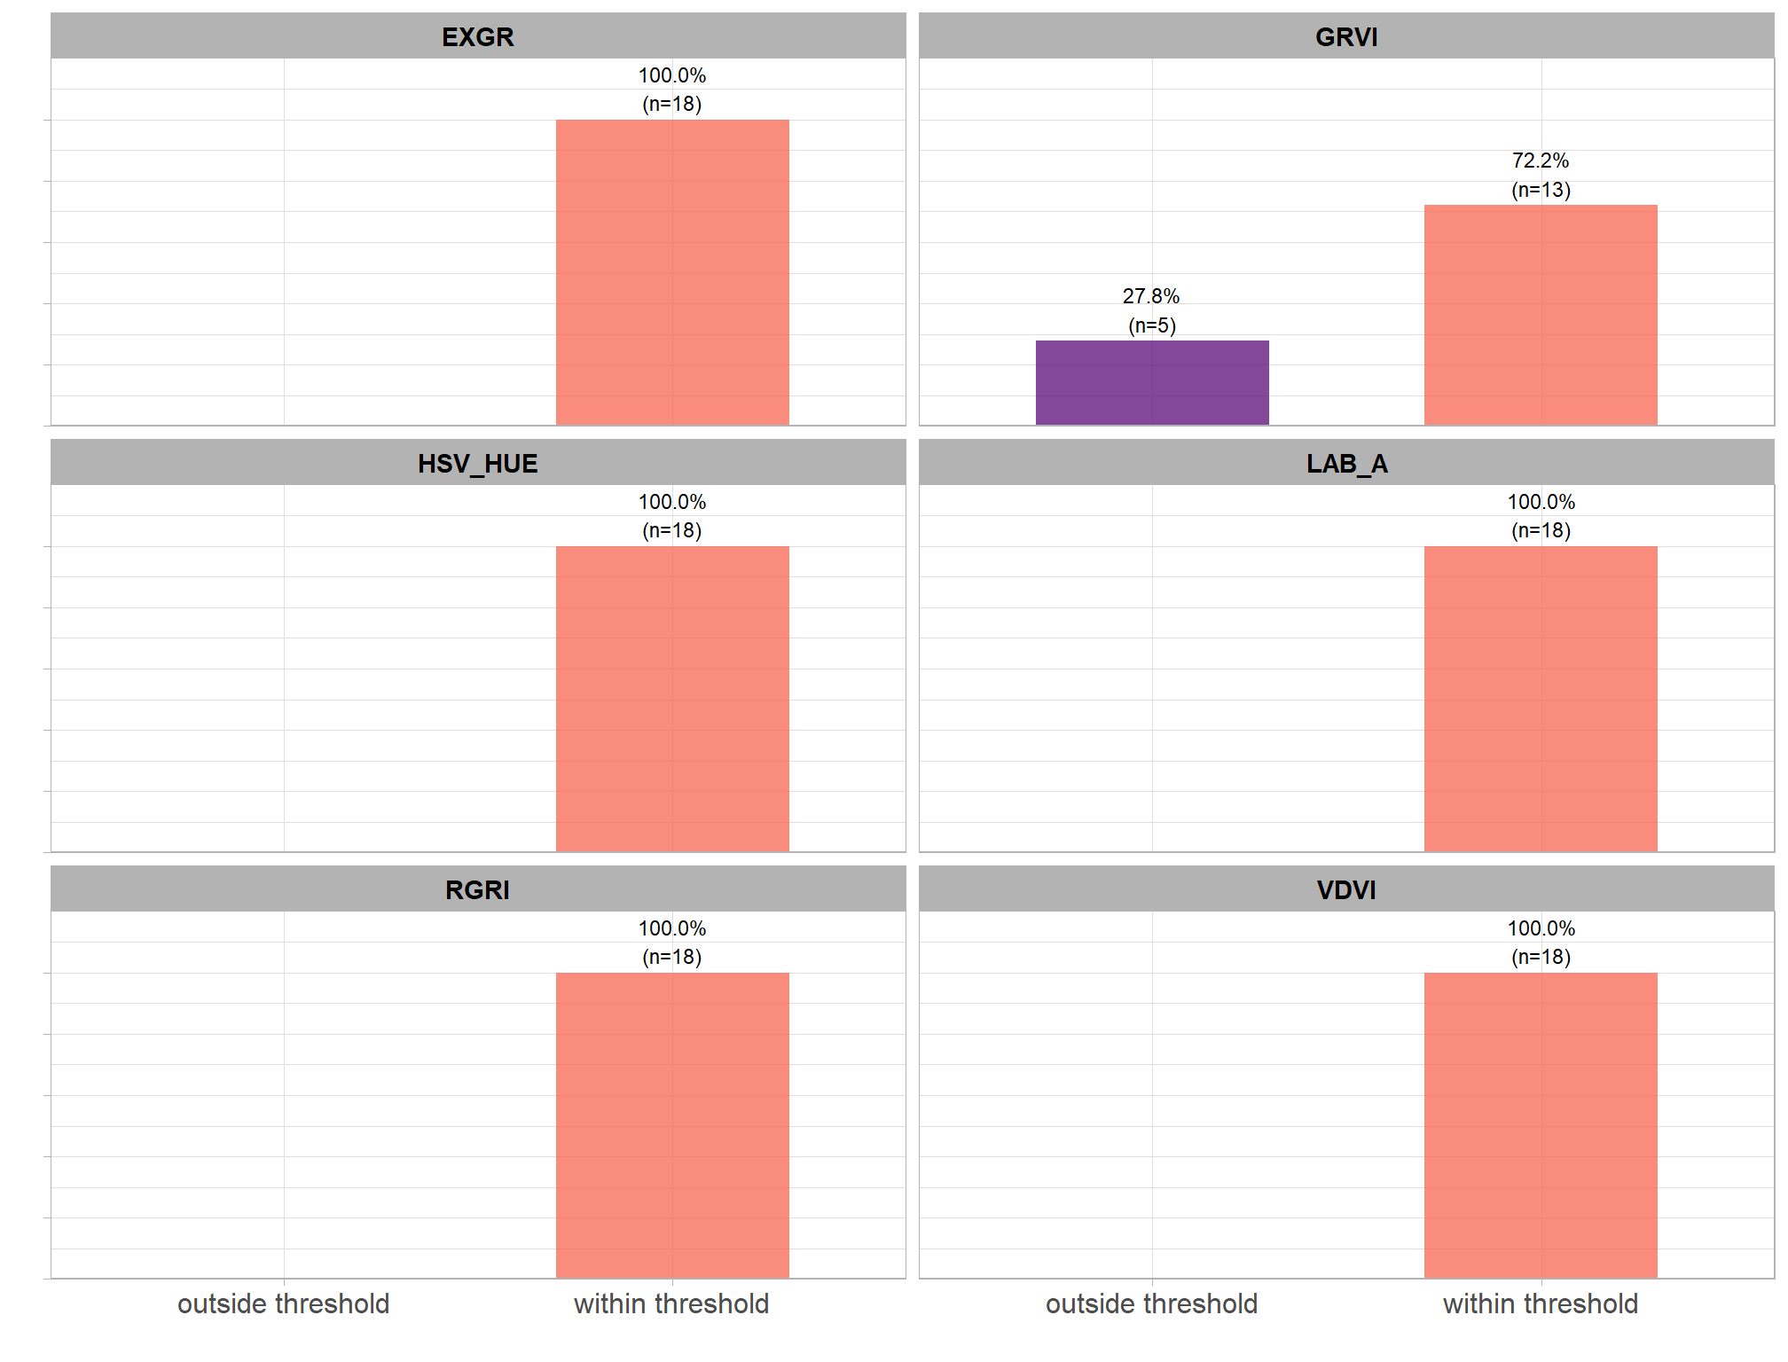This screenshot has height=1362, width=1788.
Task: Select right column's "outside threshold" axis label
Action: click(1151, 1303)
